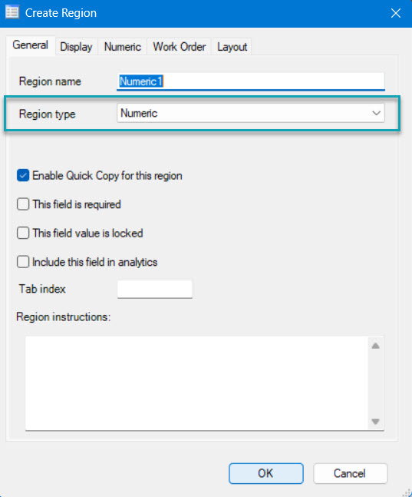Click the scroll up arrow in instructions box
Image resolution: width=412 pixels, height=497 pixels.
(x=376, y=346)
